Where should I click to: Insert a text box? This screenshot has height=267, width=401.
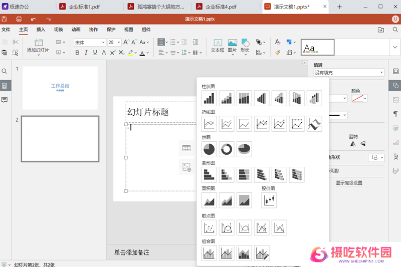point(218,46)
